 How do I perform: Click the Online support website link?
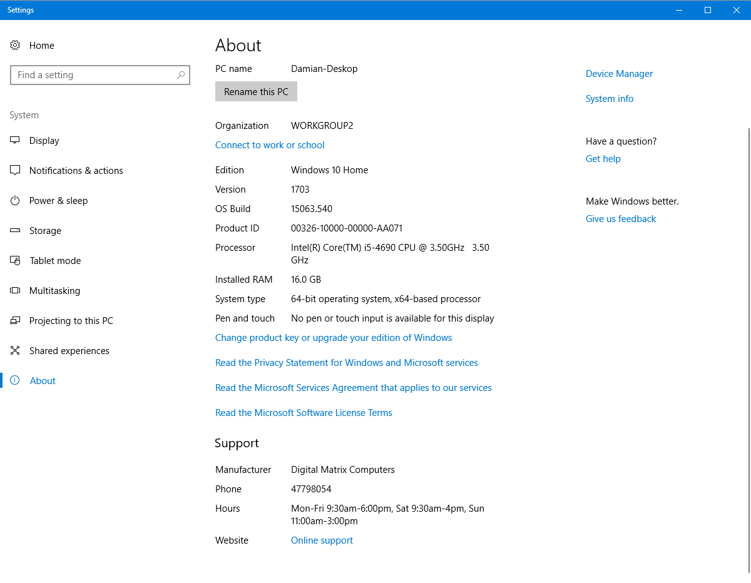click(322, 540)
